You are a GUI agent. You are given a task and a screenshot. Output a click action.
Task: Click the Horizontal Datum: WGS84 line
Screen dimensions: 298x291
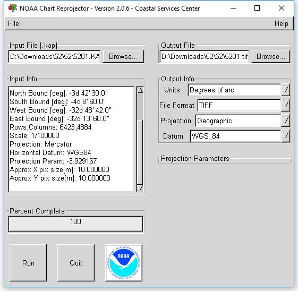pyautogui.click(x=50, y=152)
